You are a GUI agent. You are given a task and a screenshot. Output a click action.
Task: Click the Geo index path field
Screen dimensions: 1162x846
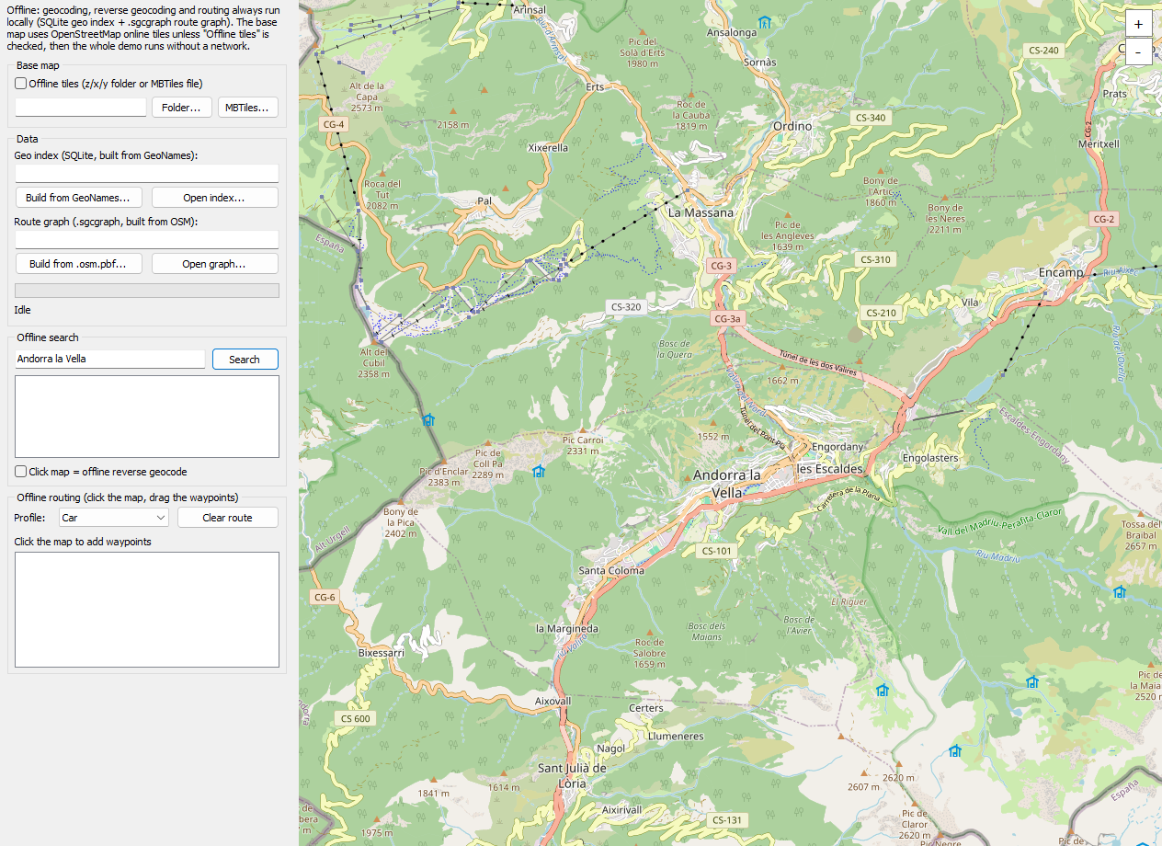147,174
